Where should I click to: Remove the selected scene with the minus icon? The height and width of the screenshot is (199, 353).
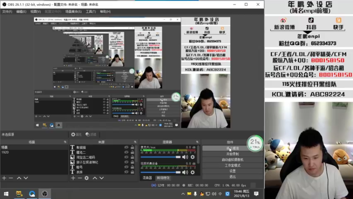pyautogui.click(x=11, y=178)
